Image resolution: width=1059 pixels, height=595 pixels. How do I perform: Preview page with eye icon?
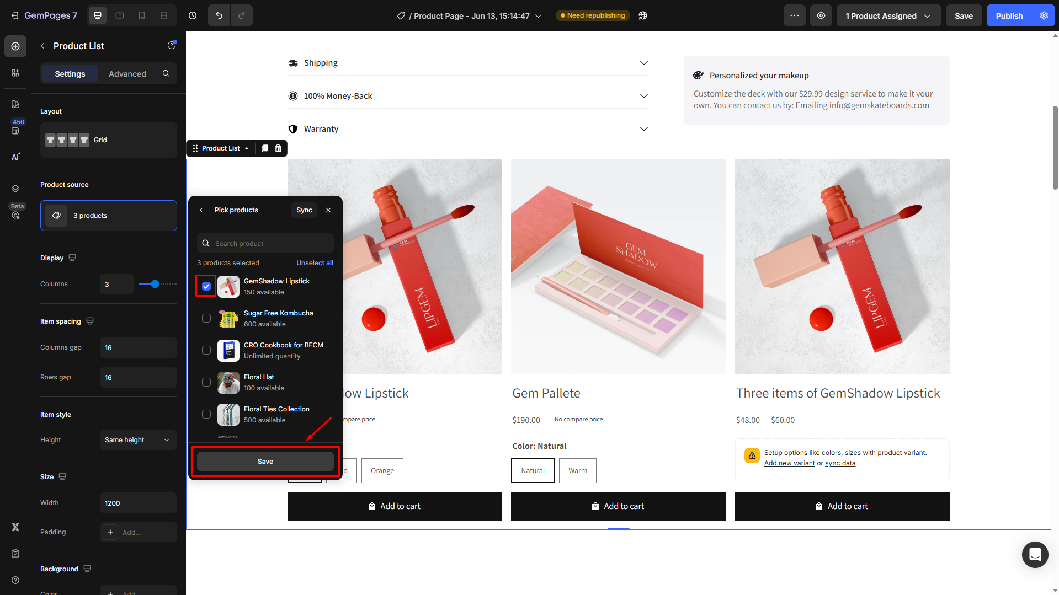pyautogui.click(x=821, y=15)
